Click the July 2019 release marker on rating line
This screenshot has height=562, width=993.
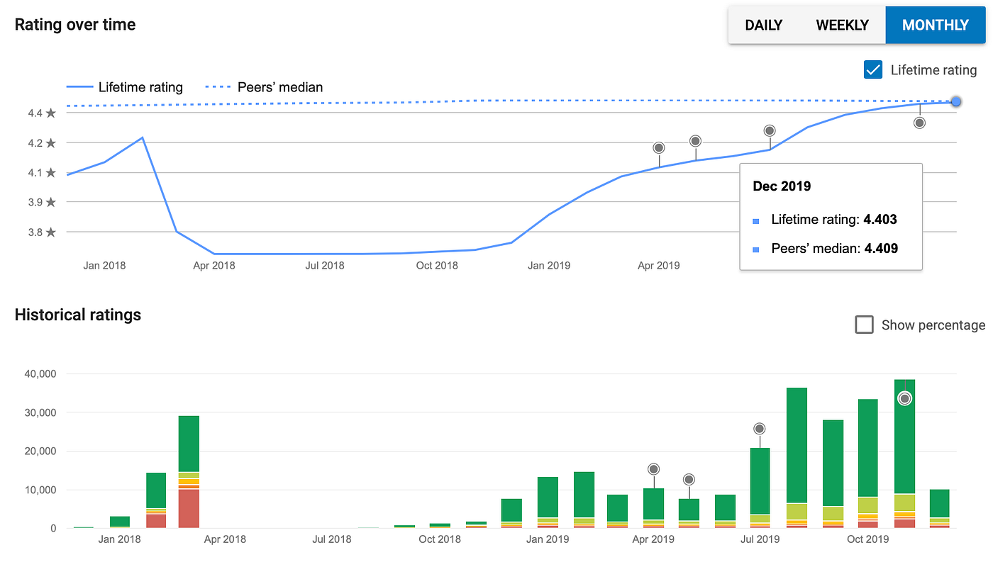pyautogui.click(x=770, y=130)
